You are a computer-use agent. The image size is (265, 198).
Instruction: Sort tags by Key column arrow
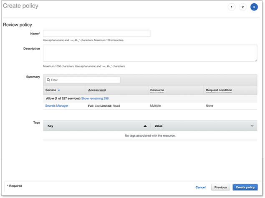(145, 125)
